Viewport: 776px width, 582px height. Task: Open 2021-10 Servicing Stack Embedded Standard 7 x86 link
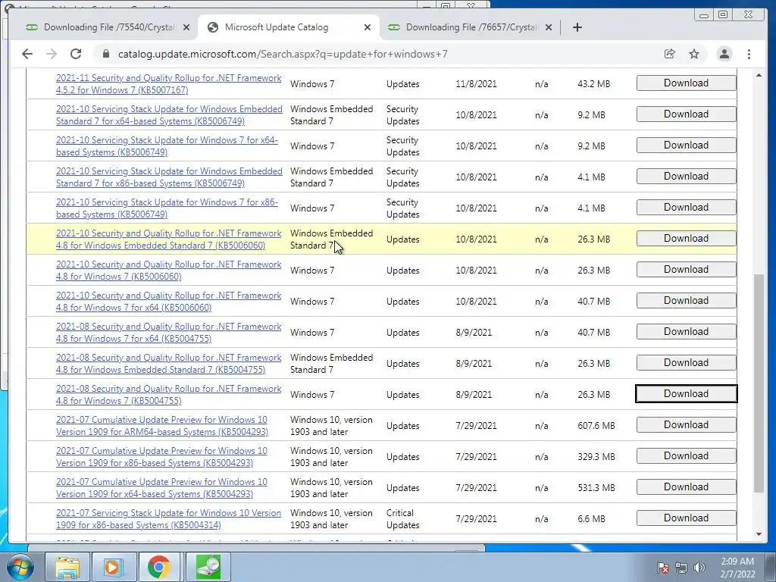(169, 177)
